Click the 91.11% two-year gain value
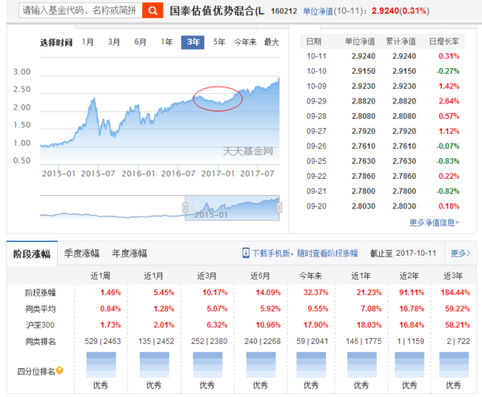Image resolution: width=482 pixels, height=397 pixels. [x=411, y=293]
